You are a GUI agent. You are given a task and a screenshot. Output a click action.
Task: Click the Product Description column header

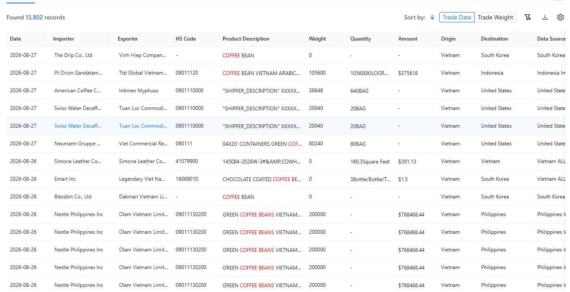246,39
